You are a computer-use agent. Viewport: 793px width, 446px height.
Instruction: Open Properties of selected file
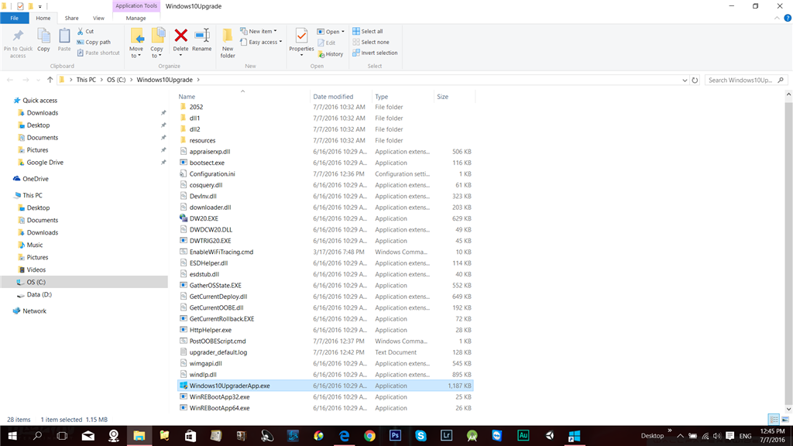tap(301, 40)
